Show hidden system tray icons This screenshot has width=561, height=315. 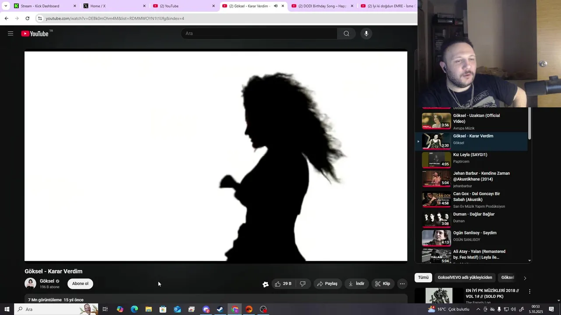(x=478, y=309)
